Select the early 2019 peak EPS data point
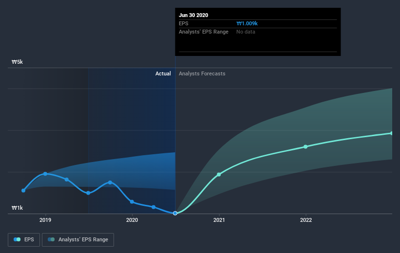The width and height of the screenshot is (400, 253). [45, 174]
